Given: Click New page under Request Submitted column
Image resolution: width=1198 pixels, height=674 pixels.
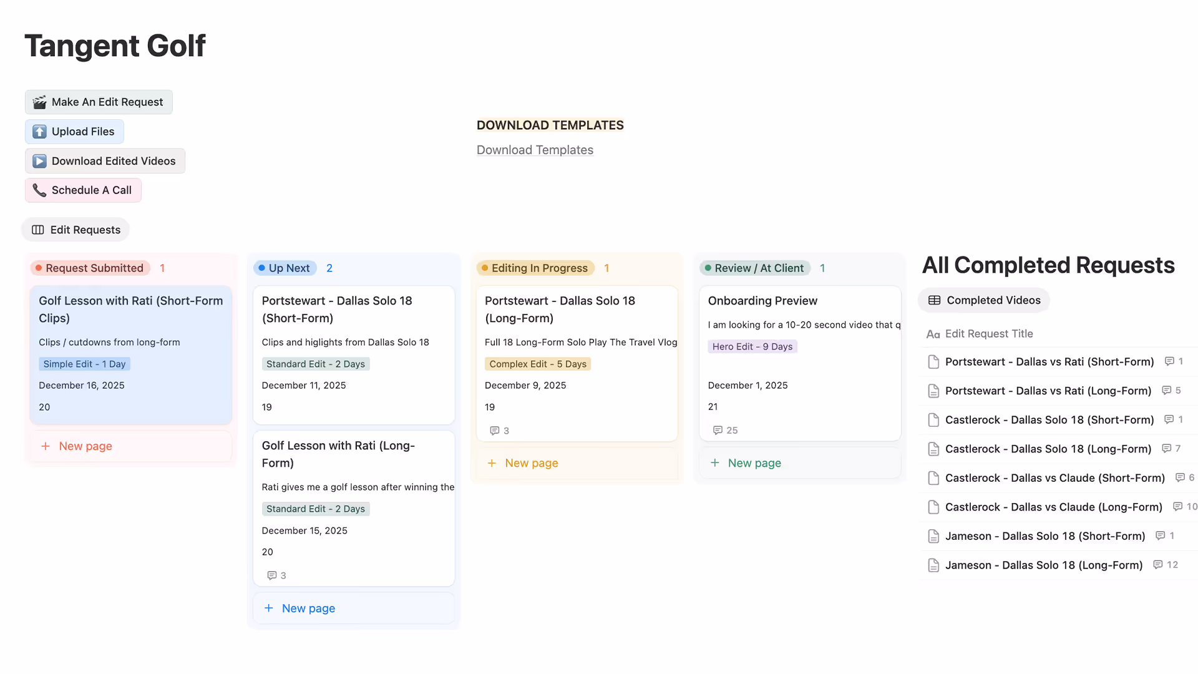Looking at the screenshot, I should tap(85, 446).
